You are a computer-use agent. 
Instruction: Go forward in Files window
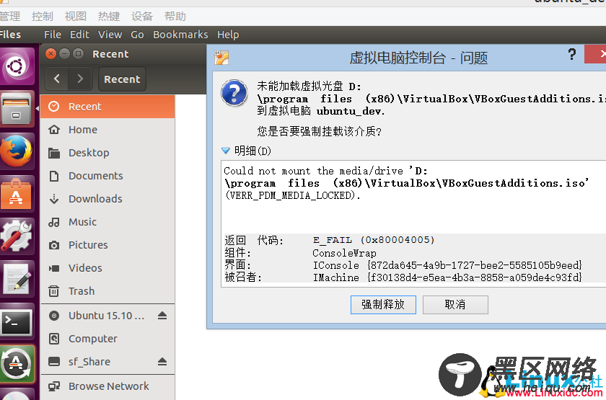(80, 79)
